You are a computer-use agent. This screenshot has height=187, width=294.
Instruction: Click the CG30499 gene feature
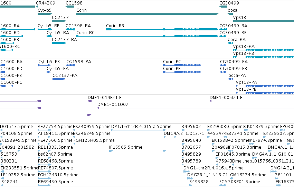223,7
